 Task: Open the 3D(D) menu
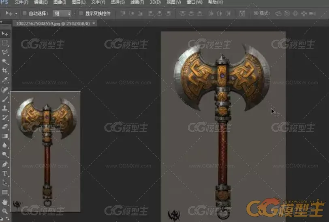155,2
